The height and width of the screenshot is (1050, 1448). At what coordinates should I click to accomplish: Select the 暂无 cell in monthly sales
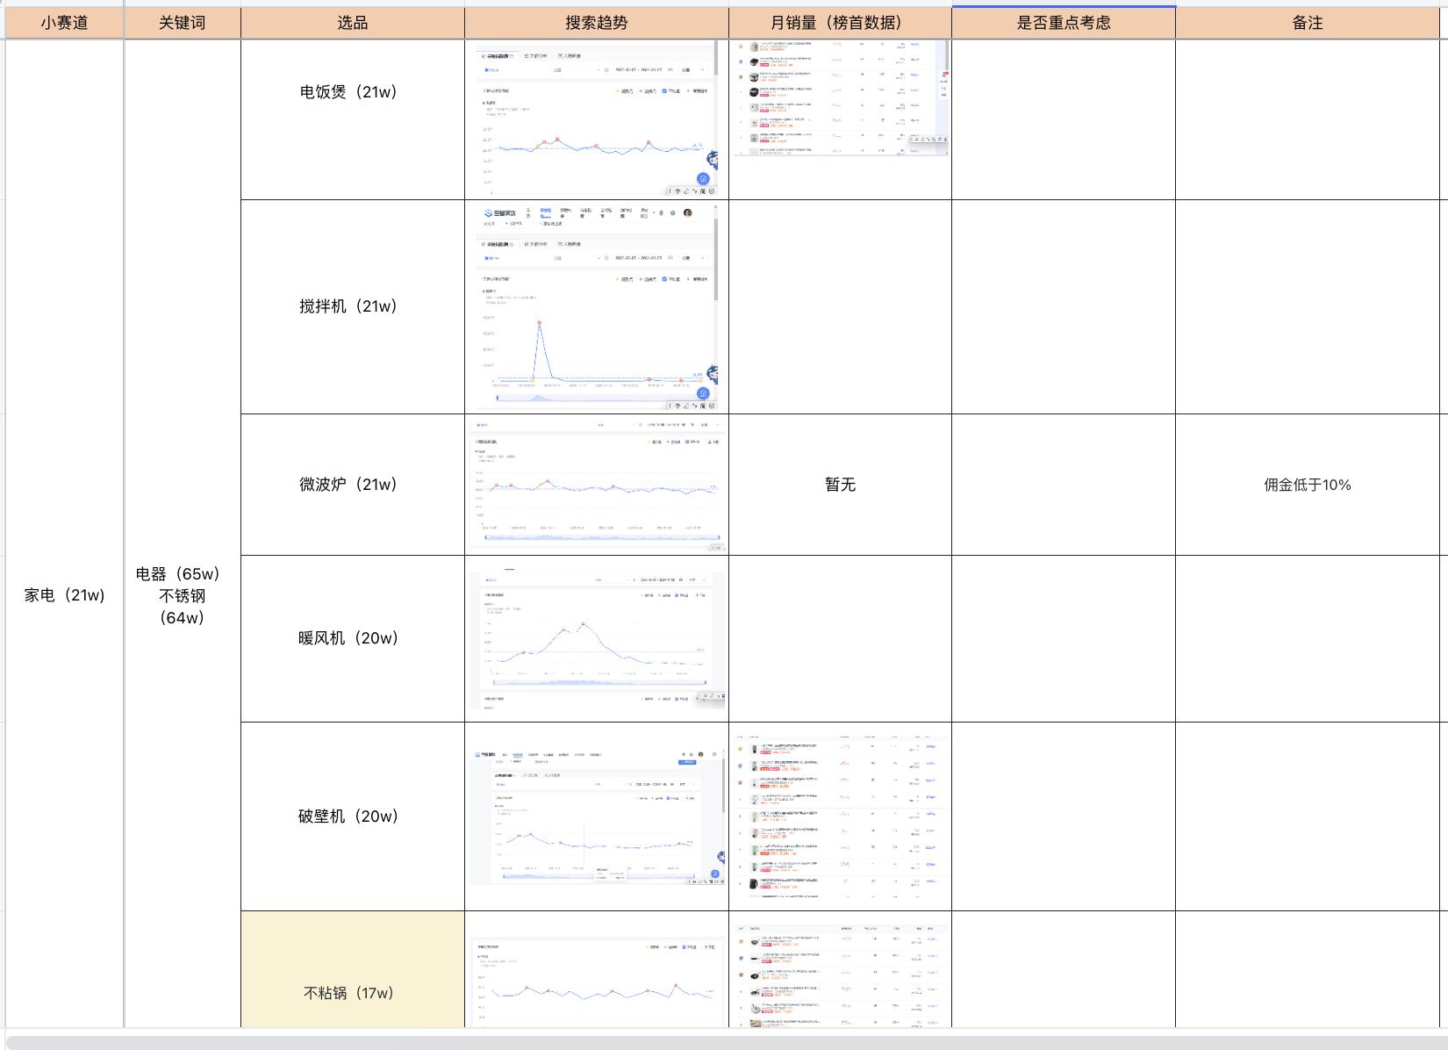click(840, 485)
